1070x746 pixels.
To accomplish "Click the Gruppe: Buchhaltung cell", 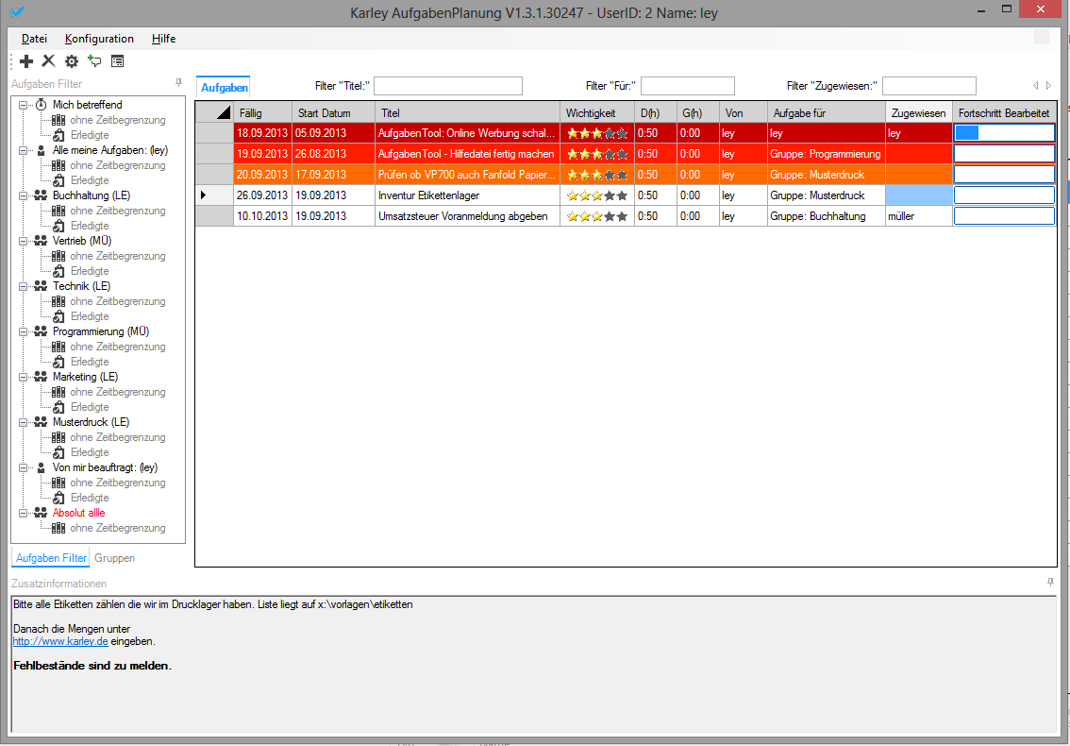I will click(827, 216).
